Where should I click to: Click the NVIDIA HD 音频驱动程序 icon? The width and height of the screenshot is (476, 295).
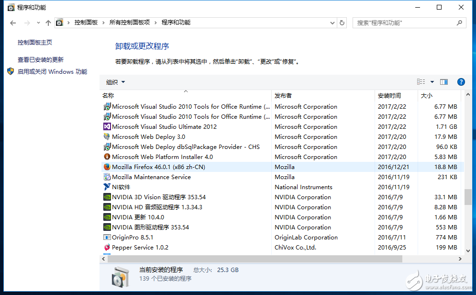(x=107, y=207)
